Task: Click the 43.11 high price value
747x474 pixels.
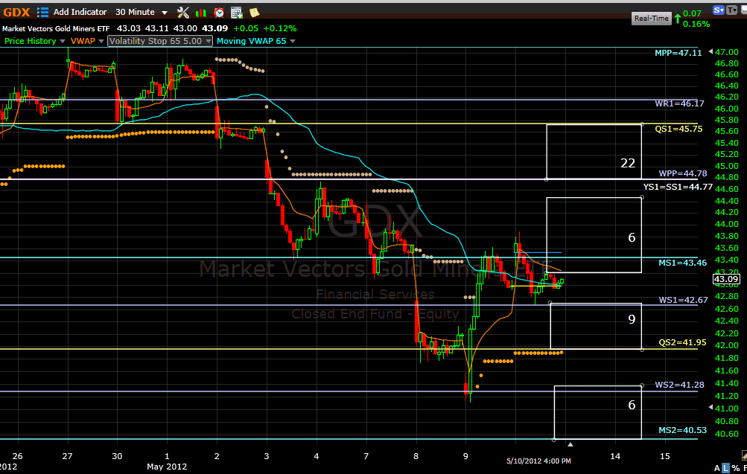Action: (x=156, y=28)
